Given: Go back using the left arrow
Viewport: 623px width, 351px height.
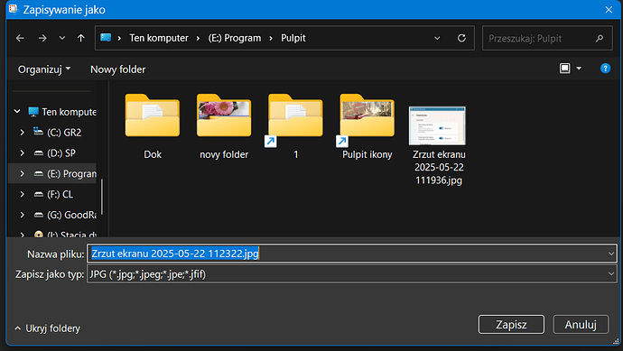Looking at the screenshot, I should 20,38.
